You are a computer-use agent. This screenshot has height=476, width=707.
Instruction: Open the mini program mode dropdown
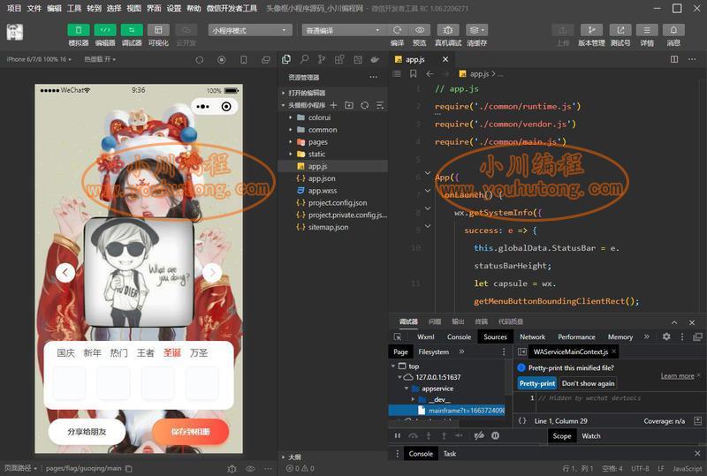[250, 30]
